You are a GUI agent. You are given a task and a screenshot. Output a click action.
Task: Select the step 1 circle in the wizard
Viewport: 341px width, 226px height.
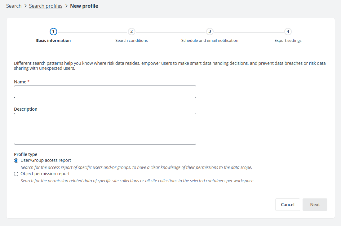coord(53,31)
